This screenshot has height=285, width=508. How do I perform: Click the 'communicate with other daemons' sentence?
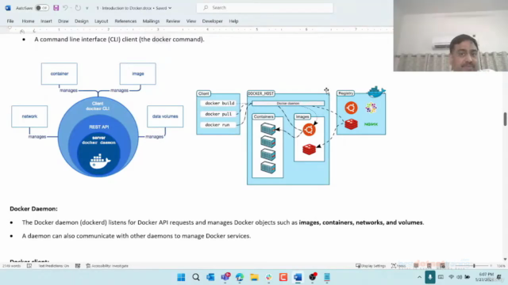click(x=137, y=236)
